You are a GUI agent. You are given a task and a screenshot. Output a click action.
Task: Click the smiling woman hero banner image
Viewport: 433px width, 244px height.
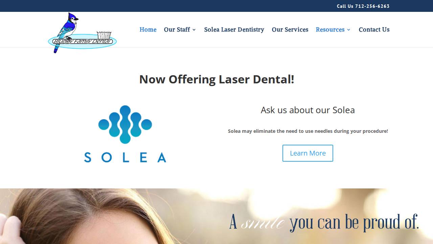[216, 216]
